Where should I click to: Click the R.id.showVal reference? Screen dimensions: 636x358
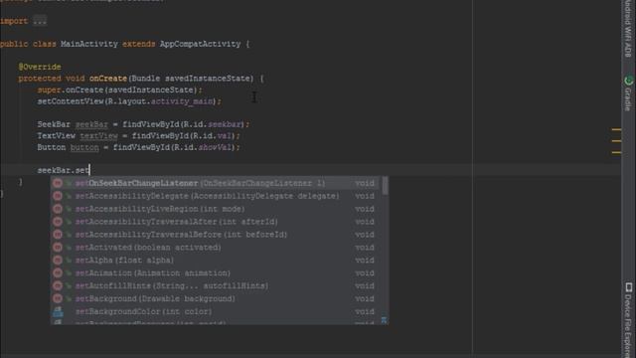click(x=203, y=147)
